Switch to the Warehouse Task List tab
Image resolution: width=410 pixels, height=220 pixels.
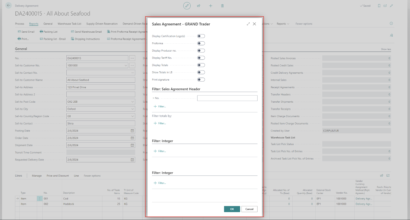point(70,24)
